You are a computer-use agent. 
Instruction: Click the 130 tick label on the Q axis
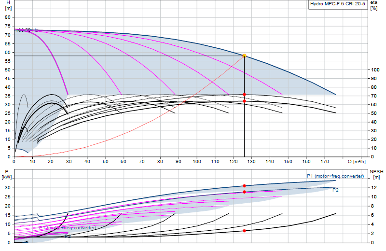click(251, 162)
